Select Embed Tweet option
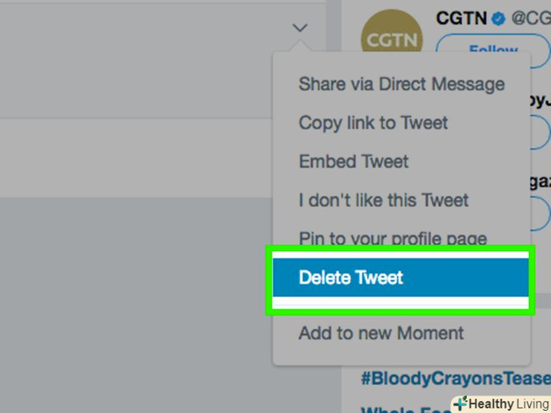The width and height of the screenshot is (551, 413). coord(353,162)
